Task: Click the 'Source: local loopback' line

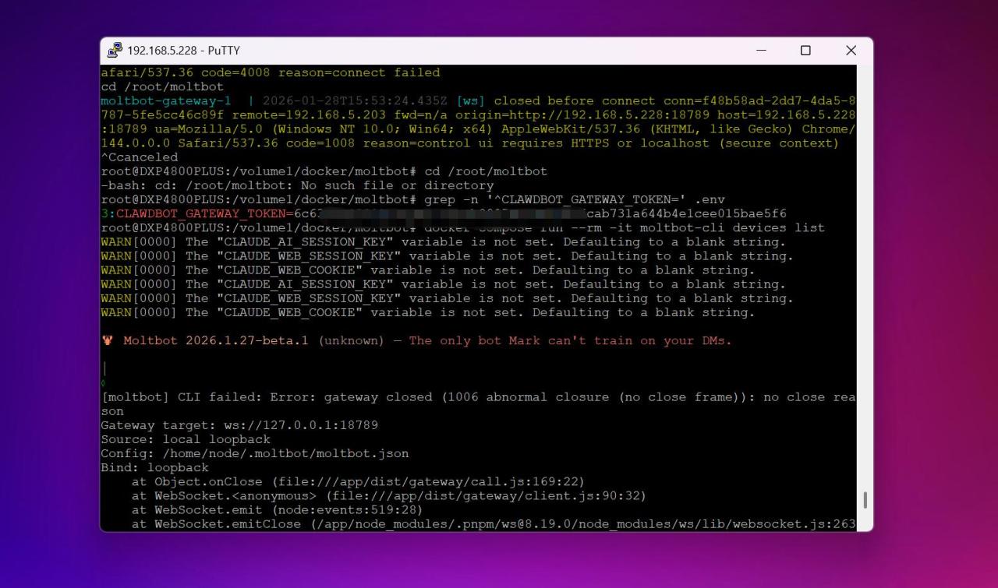Action: (x=186, y=439)
